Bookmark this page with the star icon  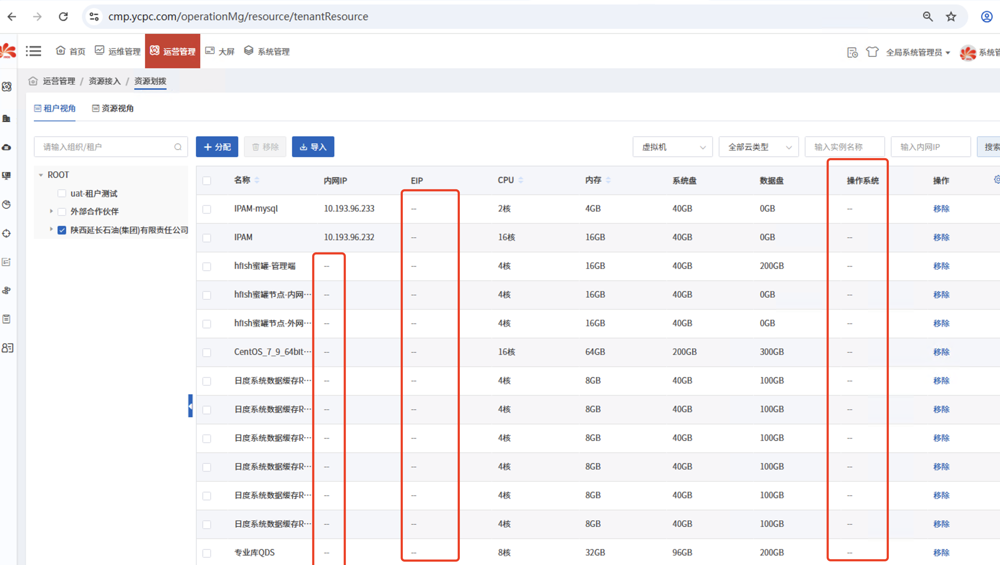[951, 17]
